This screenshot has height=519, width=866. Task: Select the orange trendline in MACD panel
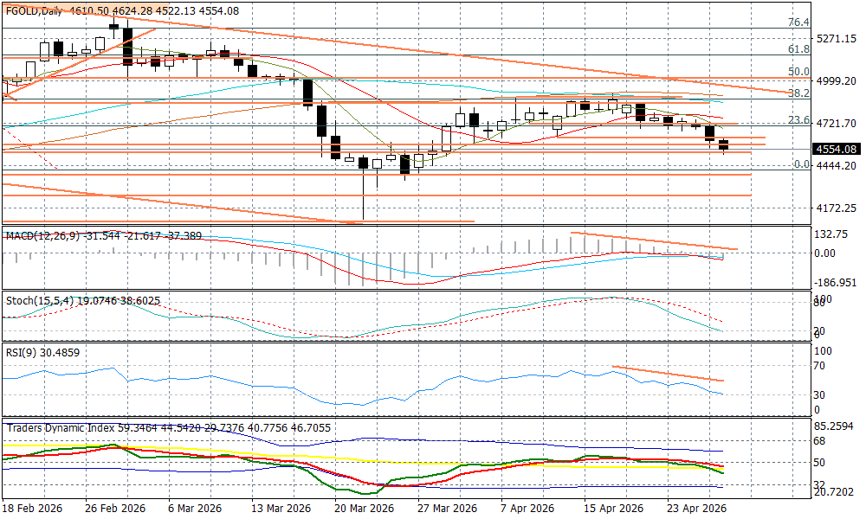click(654, 241)
